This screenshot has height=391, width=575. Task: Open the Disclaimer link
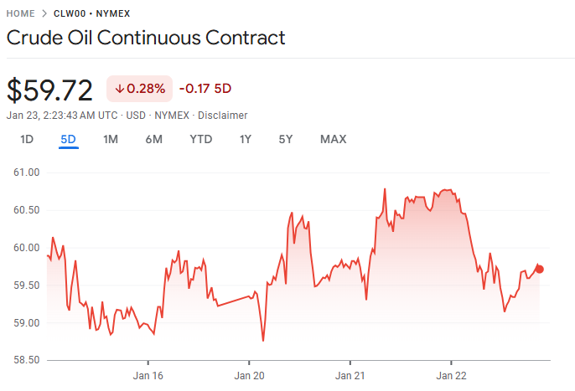[x=222, y=115]
